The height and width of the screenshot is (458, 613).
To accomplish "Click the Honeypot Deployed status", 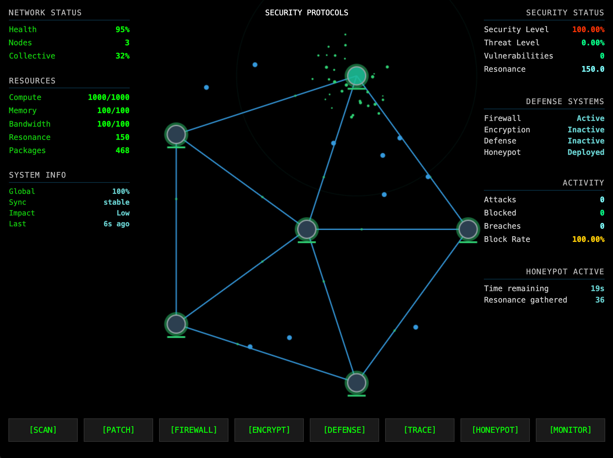I will [586, 152].
